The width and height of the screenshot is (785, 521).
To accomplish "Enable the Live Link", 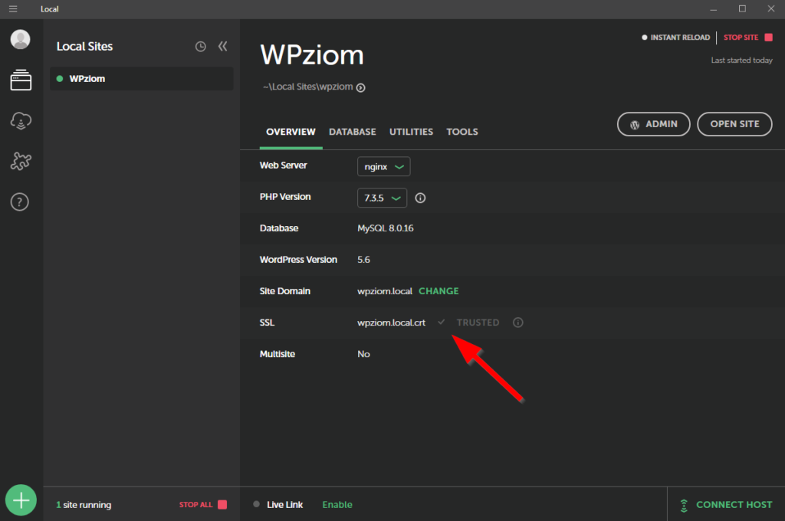I will click(337, 505).
